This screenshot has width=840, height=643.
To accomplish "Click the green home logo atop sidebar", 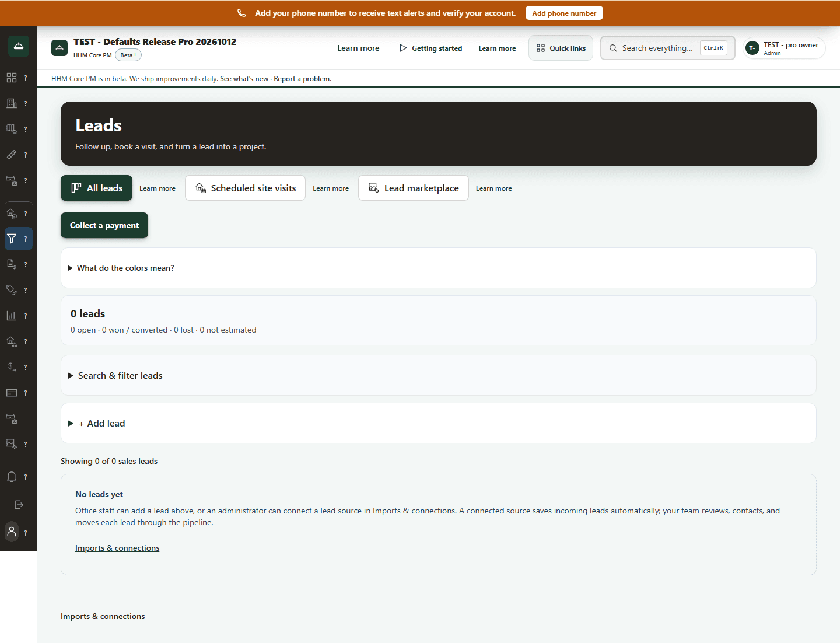I will [x=19, y=46].
